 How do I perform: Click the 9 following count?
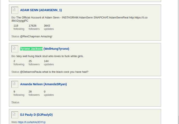(x=14, y=92)
